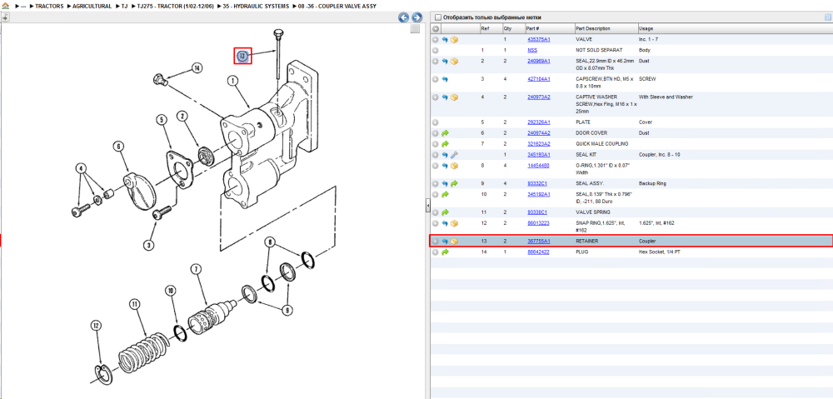Click callout 7 on the coupling
Image resolution: width=833 pixels, height=399 pixels.
tap(196, 269)
